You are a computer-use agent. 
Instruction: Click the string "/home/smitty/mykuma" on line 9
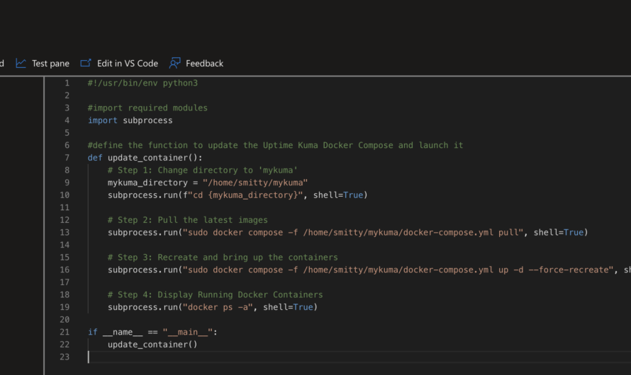click(x=255, y=183)
